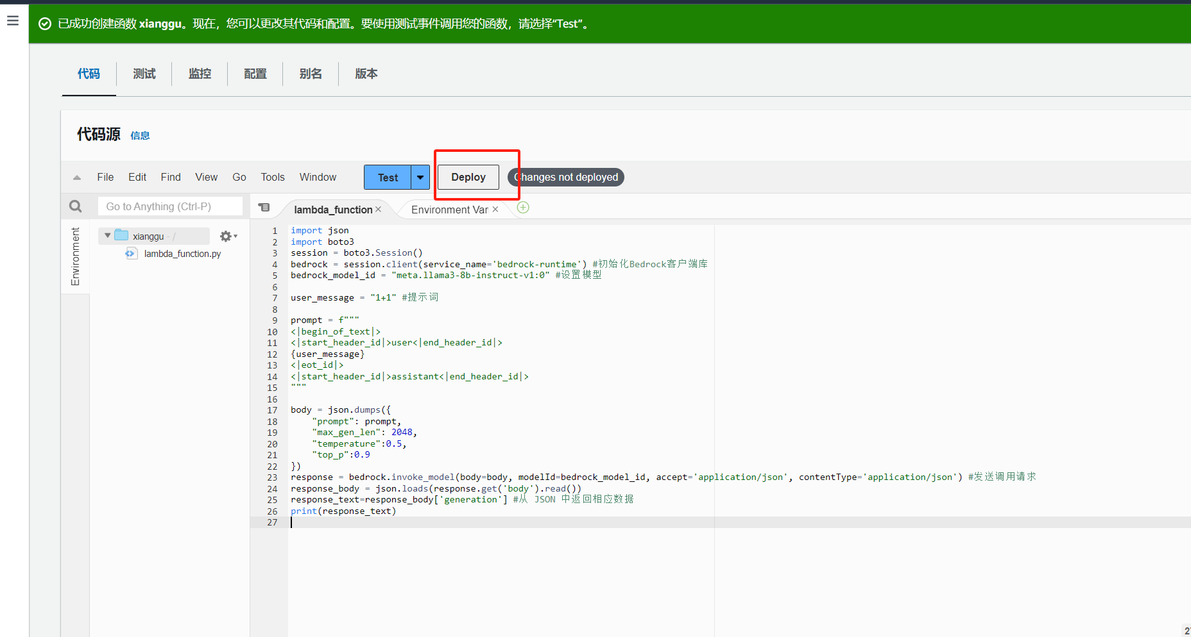Open the View menu
This screenshot has height=637, width=1191.
[x=207, y=177]
